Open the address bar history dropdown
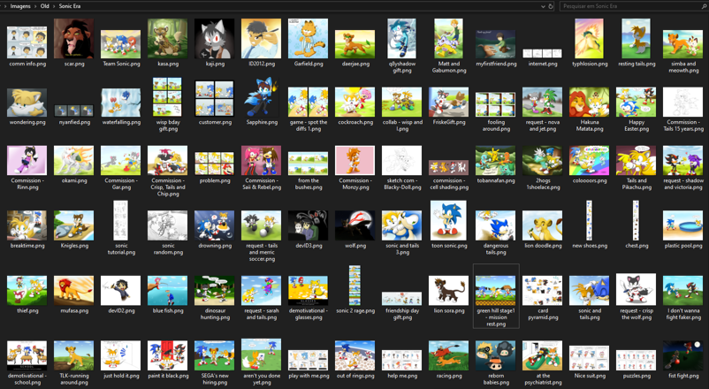Image resolution: width=709 pixels, height=389 pixels. click(x=543, y=6)
